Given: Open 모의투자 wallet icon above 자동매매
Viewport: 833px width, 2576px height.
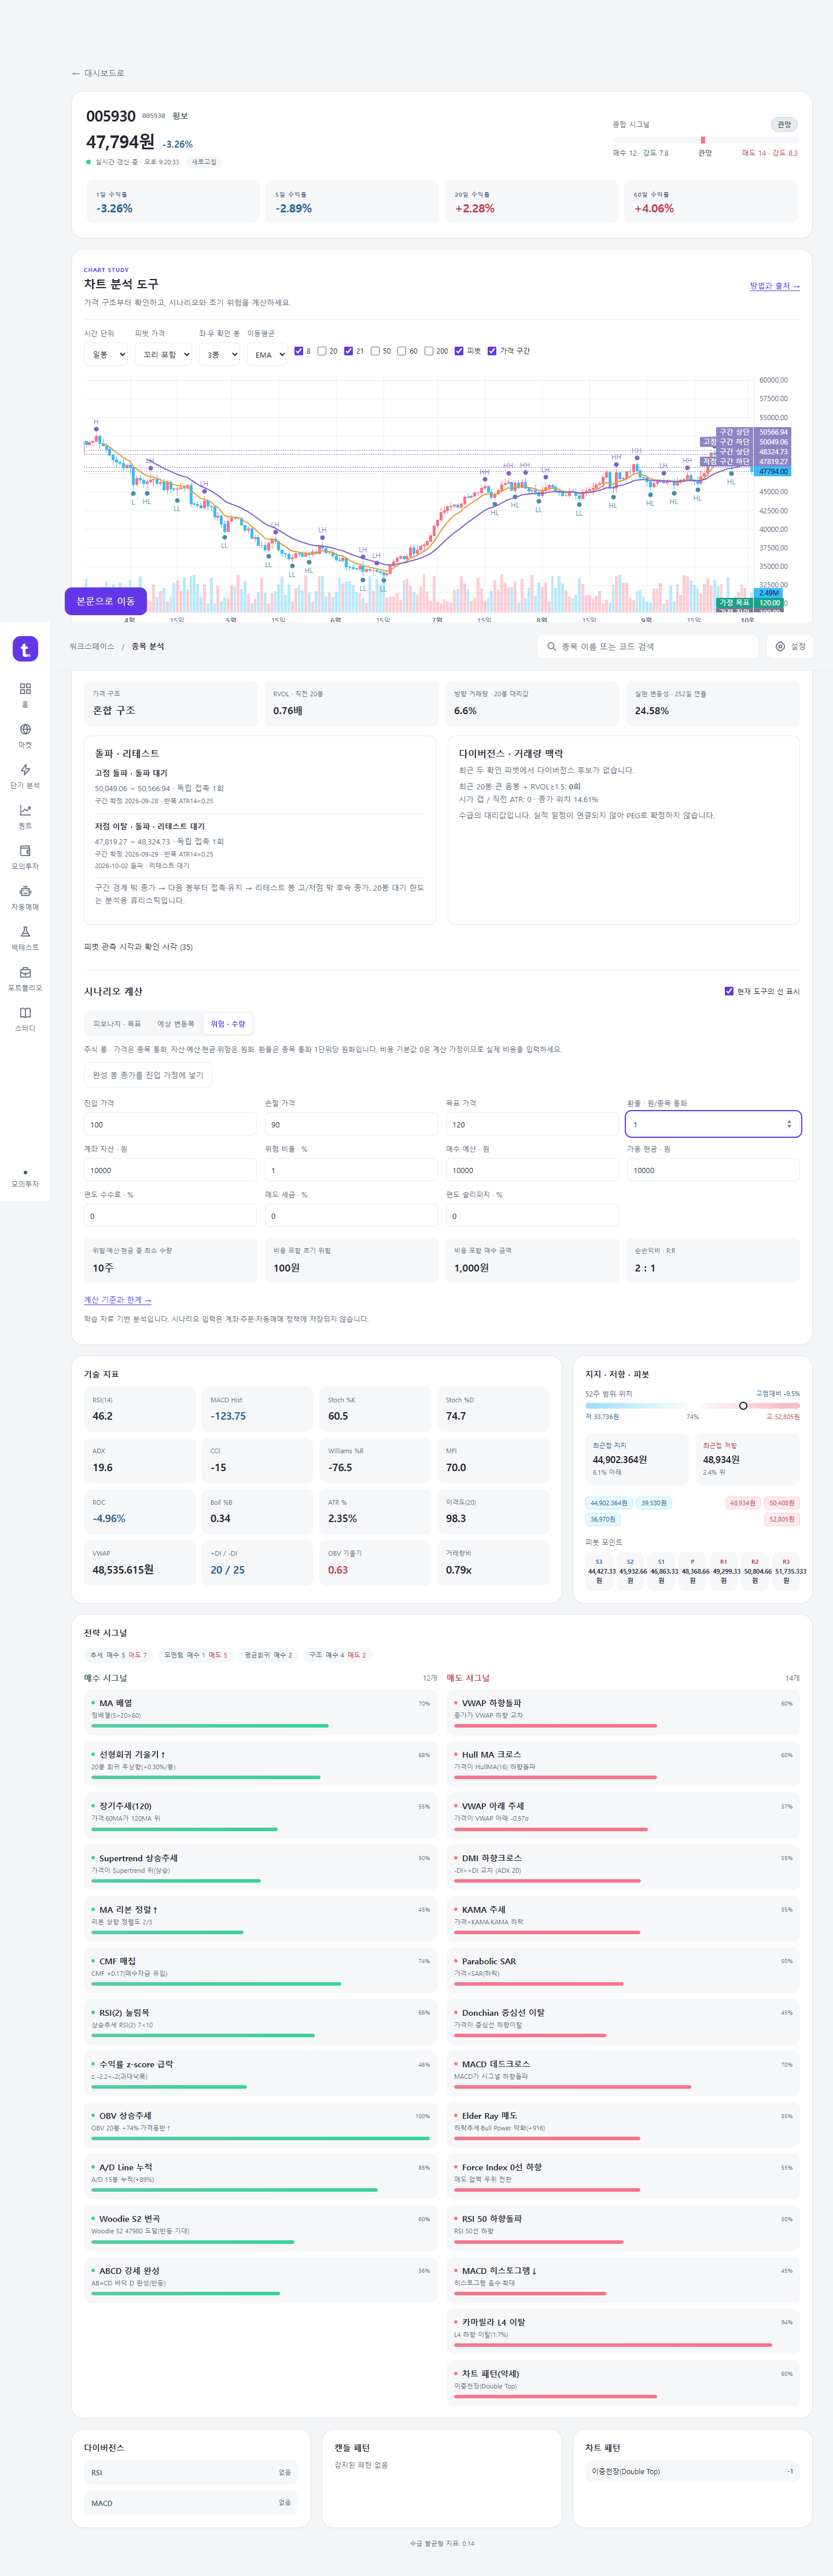Looking at the screenshot, I should (25, 851).
